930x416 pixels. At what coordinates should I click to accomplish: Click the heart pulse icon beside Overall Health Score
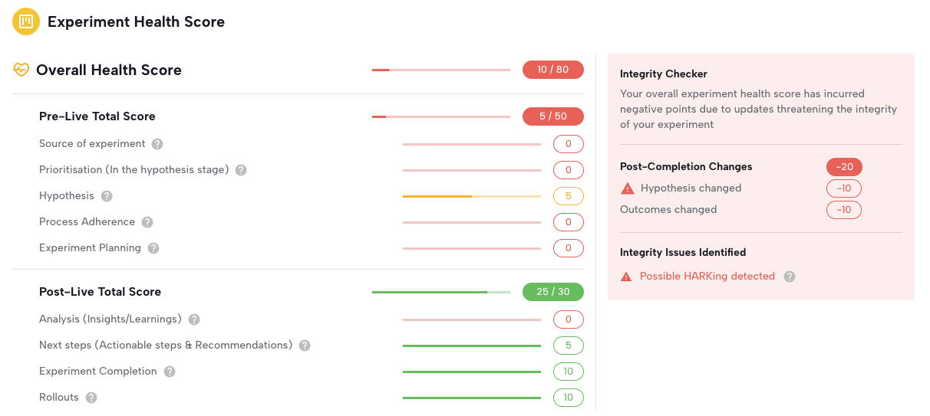(21, 70)
